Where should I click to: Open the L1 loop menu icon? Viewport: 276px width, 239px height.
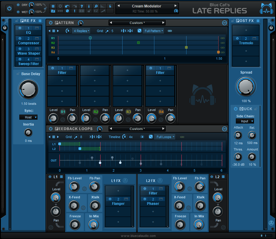[62, 177]
